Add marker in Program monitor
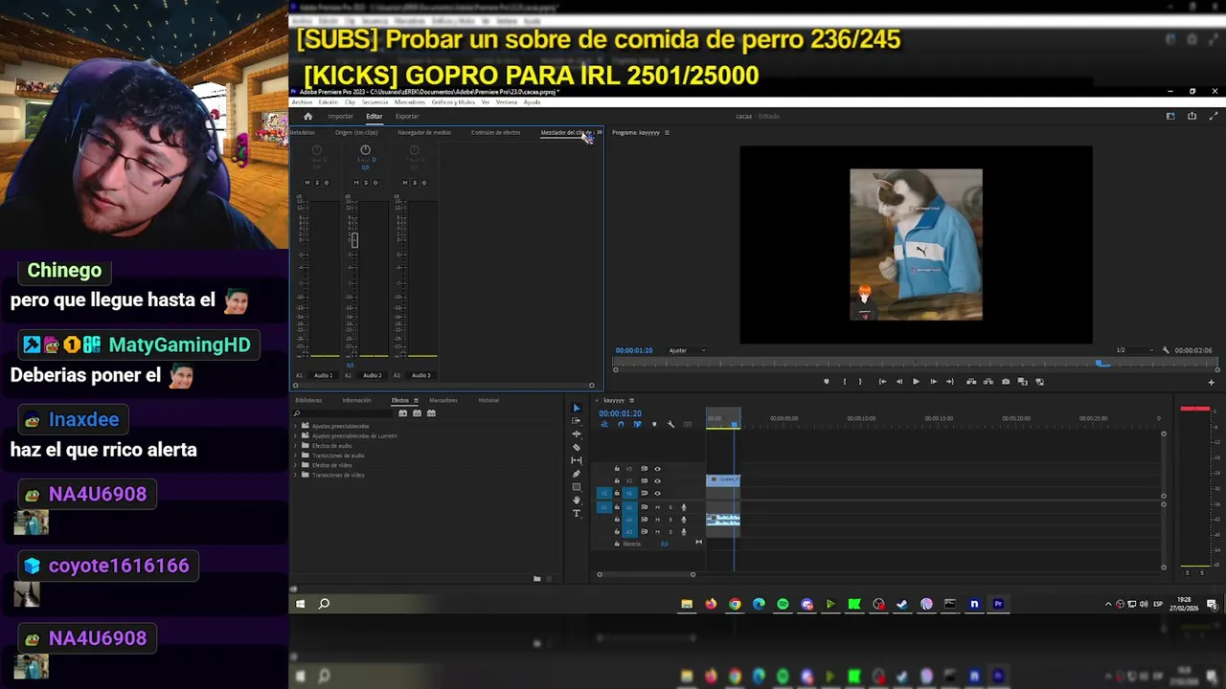1226x689 pixels. click(x=827, y=381)
